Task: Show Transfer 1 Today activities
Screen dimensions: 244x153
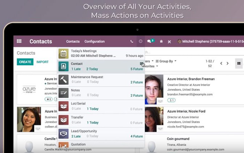Action: coord(93,123)
